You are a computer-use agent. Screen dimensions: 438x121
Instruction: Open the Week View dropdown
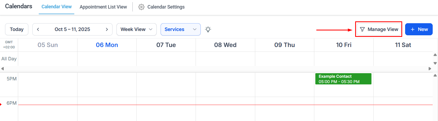pyautogui.click(x=137, y=29)
